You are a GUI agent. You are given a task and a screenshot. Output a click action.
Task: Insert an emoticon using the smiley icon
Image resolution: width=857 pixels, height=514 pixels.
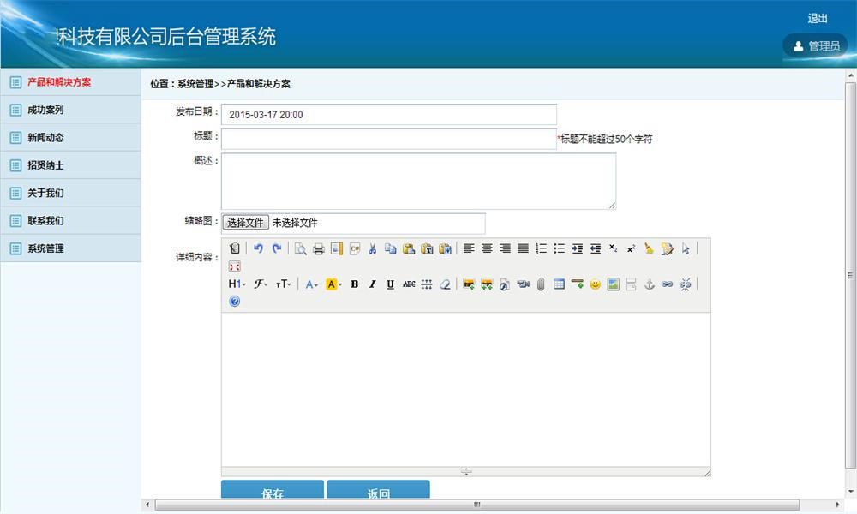coord(596,284)
